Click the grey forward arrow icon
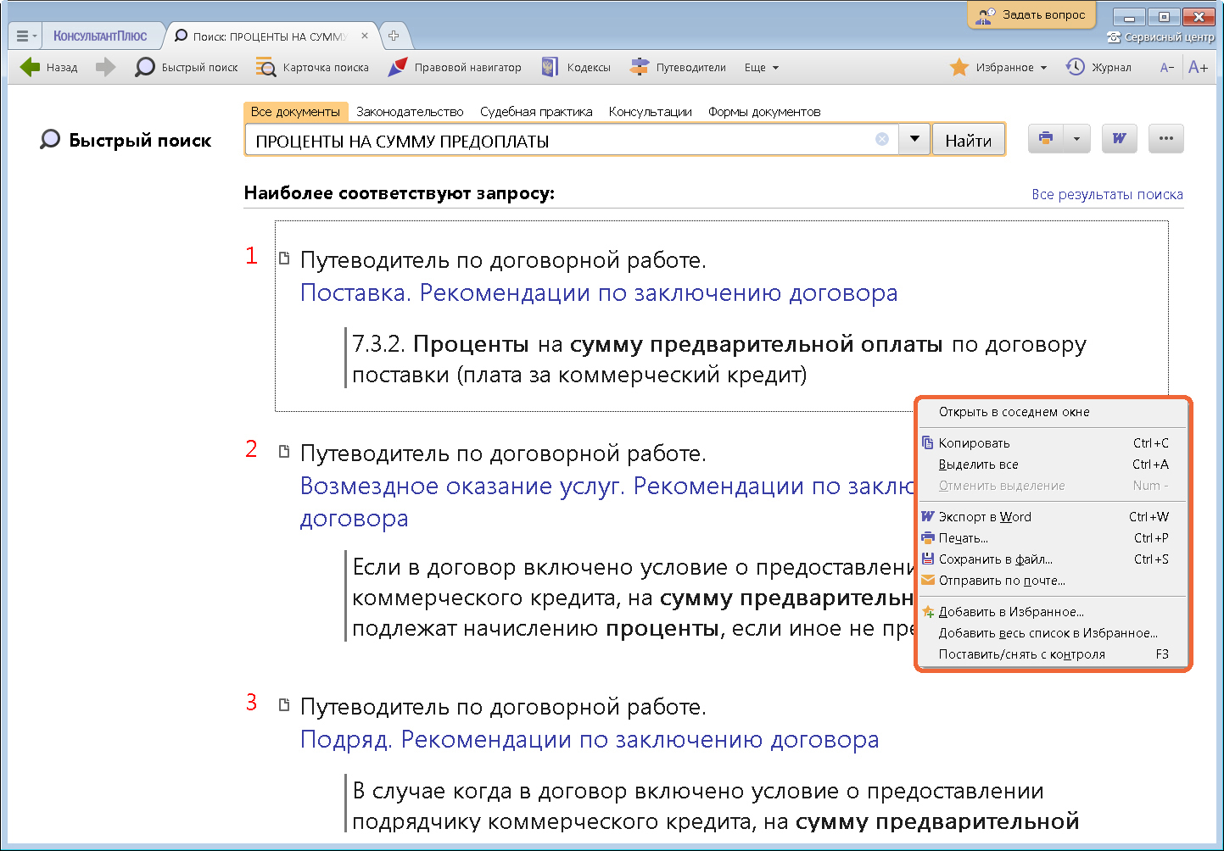This screenshot has height=851, width=1224. click(x=105, y=67)
